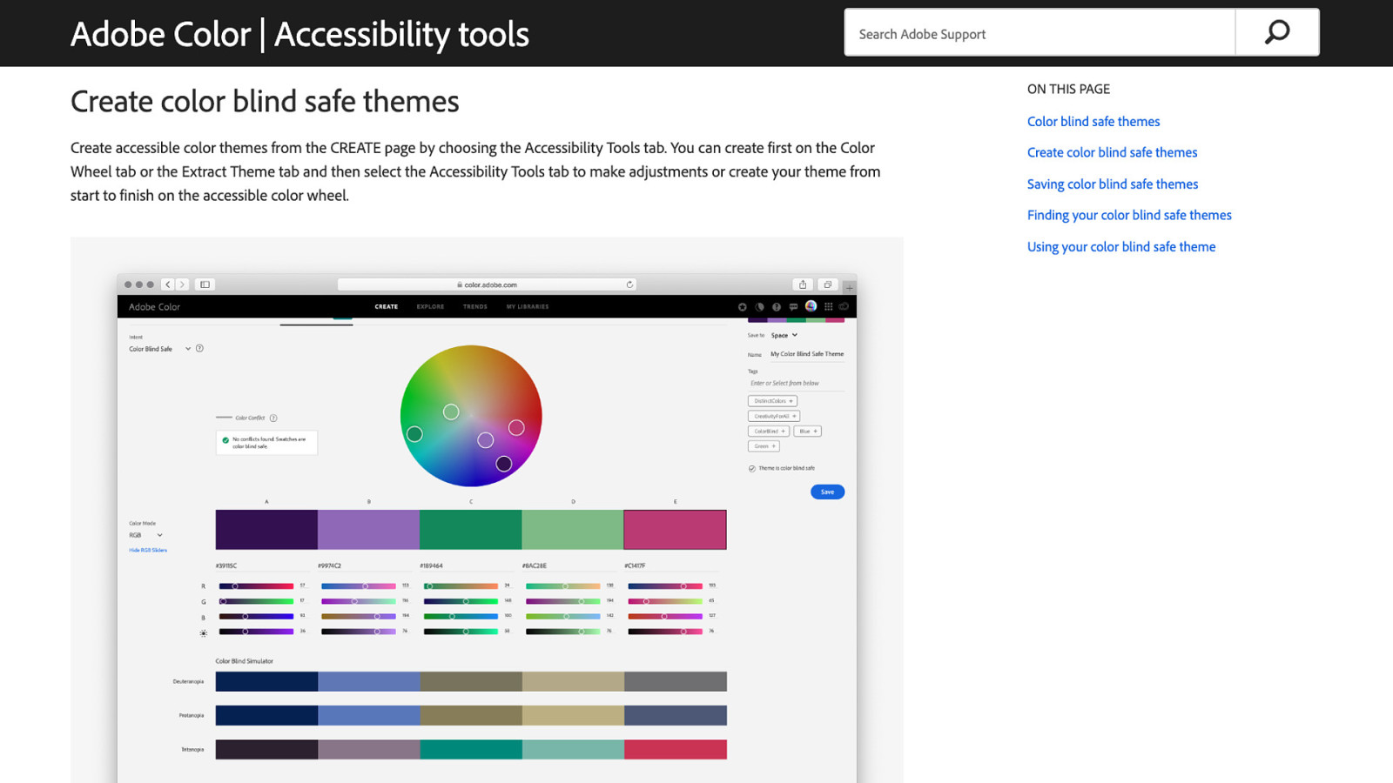This screenshot has height=783, width=1393.
Task: Click the magenta handle on the color wheel
Action: (516, 427)
